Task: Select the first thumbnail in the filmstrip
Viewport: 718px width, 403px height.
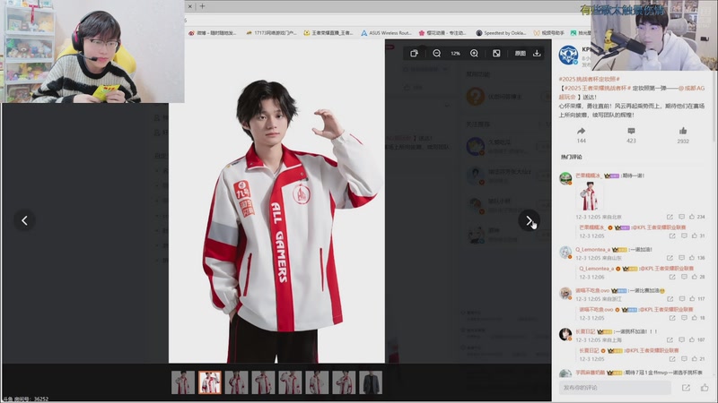Action: (183, 382)
